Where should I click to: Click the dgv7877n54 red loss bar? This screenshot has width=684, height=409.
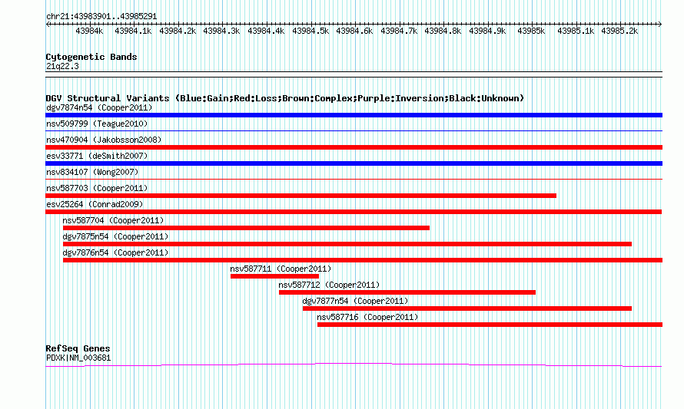point(467,308)
